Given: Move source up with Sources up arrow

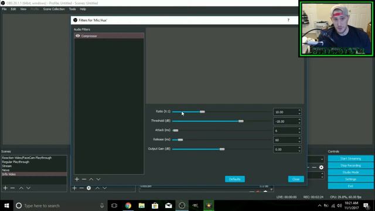Looking at the screenshot, I should pyautogui.click(x=97, y=188).
